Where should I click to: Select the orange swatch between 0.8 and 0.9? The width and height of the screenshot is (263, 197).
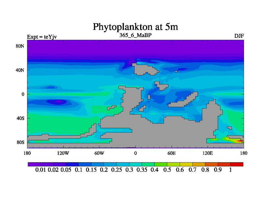tap(211, 164)
